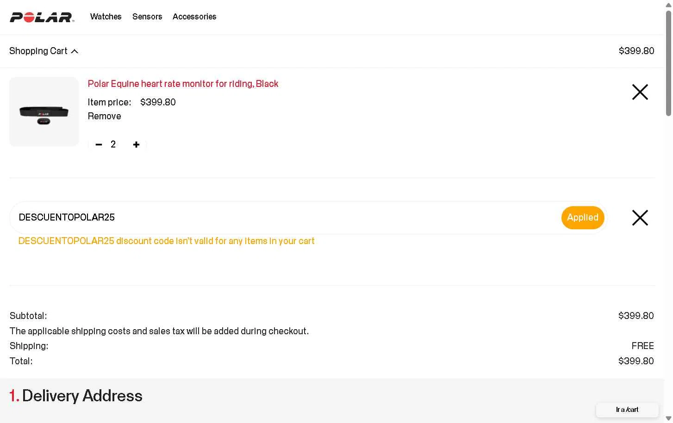Open the Sensors menu
673x423 pixels.
[x=147, y=17]
